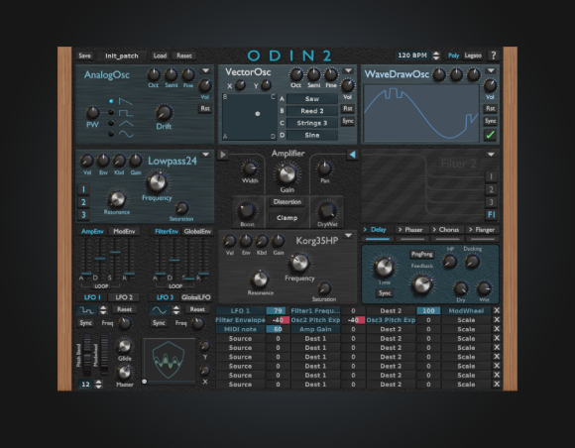Screen dimensions: 575x448
Task: Toggle Sync for LFO 1
Action: (x=86, y=322)
